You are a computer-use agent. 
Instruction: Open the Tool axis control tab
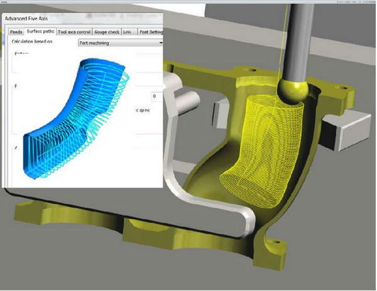point(74,31)
